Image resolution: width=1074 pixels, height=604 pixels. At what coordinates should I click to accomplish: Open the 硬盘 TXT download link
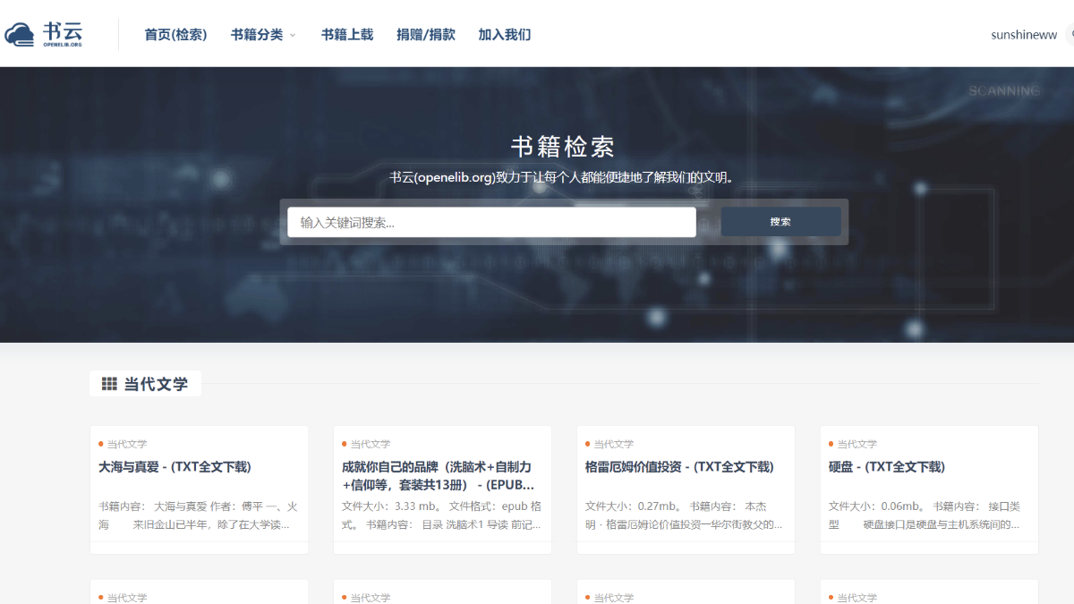click(895, 466)
